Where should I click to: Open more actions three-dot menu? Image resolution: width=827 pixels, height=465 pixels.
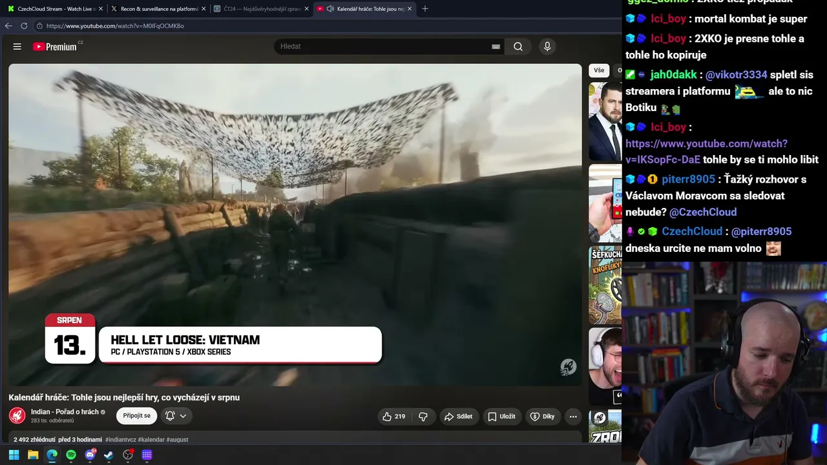tap(572, 417)
